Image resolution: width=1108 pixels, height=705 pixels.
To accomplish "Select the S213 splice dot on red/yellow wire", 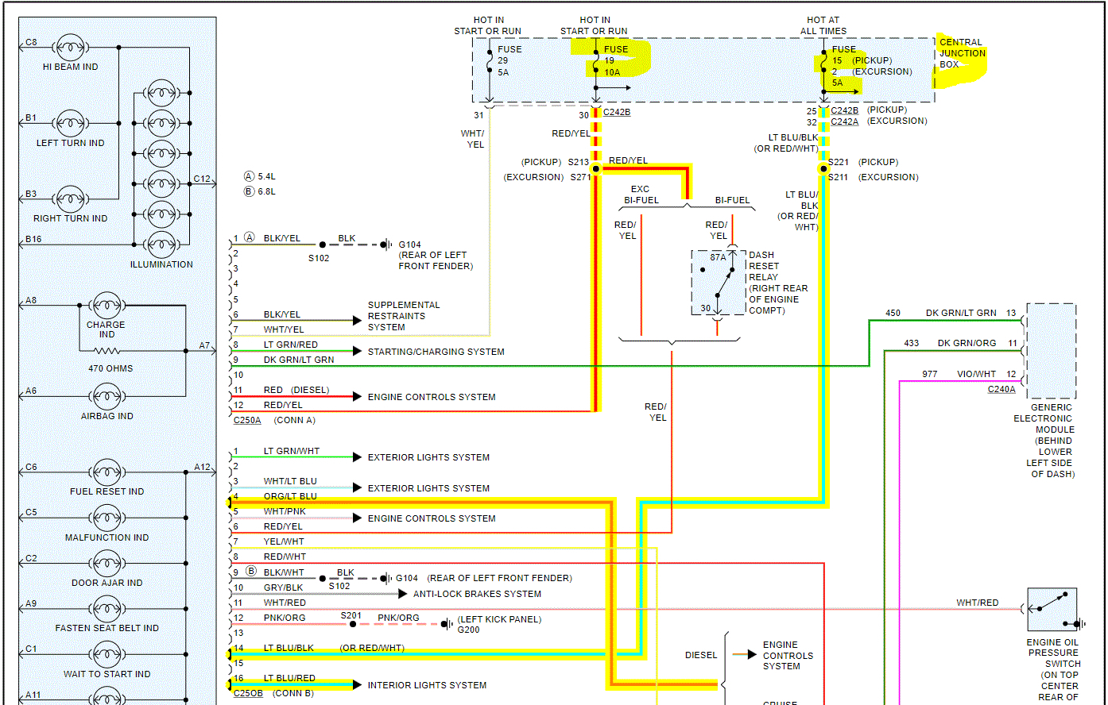I will click(595, 168).
